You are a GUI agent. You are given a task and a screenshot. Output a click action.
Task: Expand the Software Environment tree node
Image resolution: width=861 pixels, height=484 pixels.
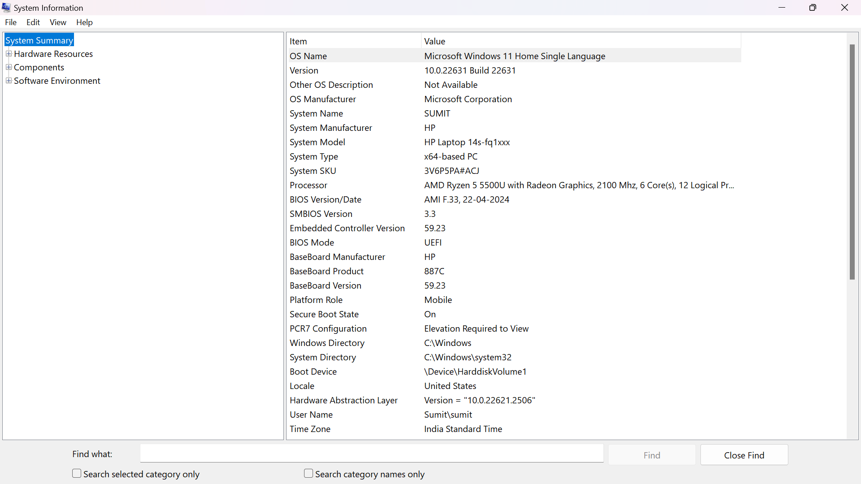tap(9, 81)
